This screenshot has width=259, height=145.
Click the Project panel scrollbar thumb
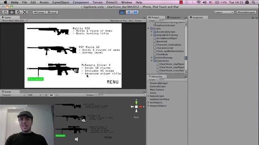[186, 58]
